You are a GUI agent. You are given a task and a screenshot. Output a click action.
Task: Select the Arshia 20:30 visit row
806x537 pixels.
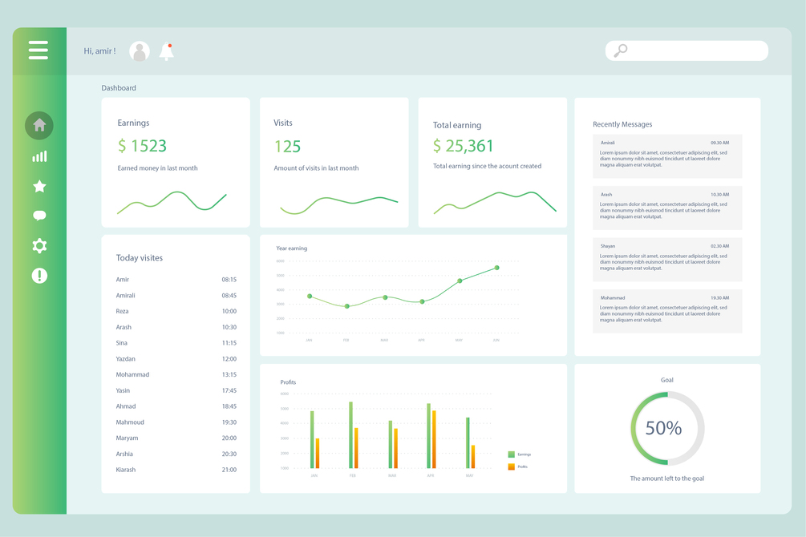(176, 454)
